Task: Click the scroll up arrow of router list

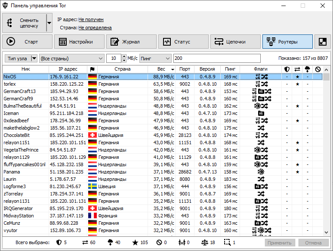Action: pos(327,69)
